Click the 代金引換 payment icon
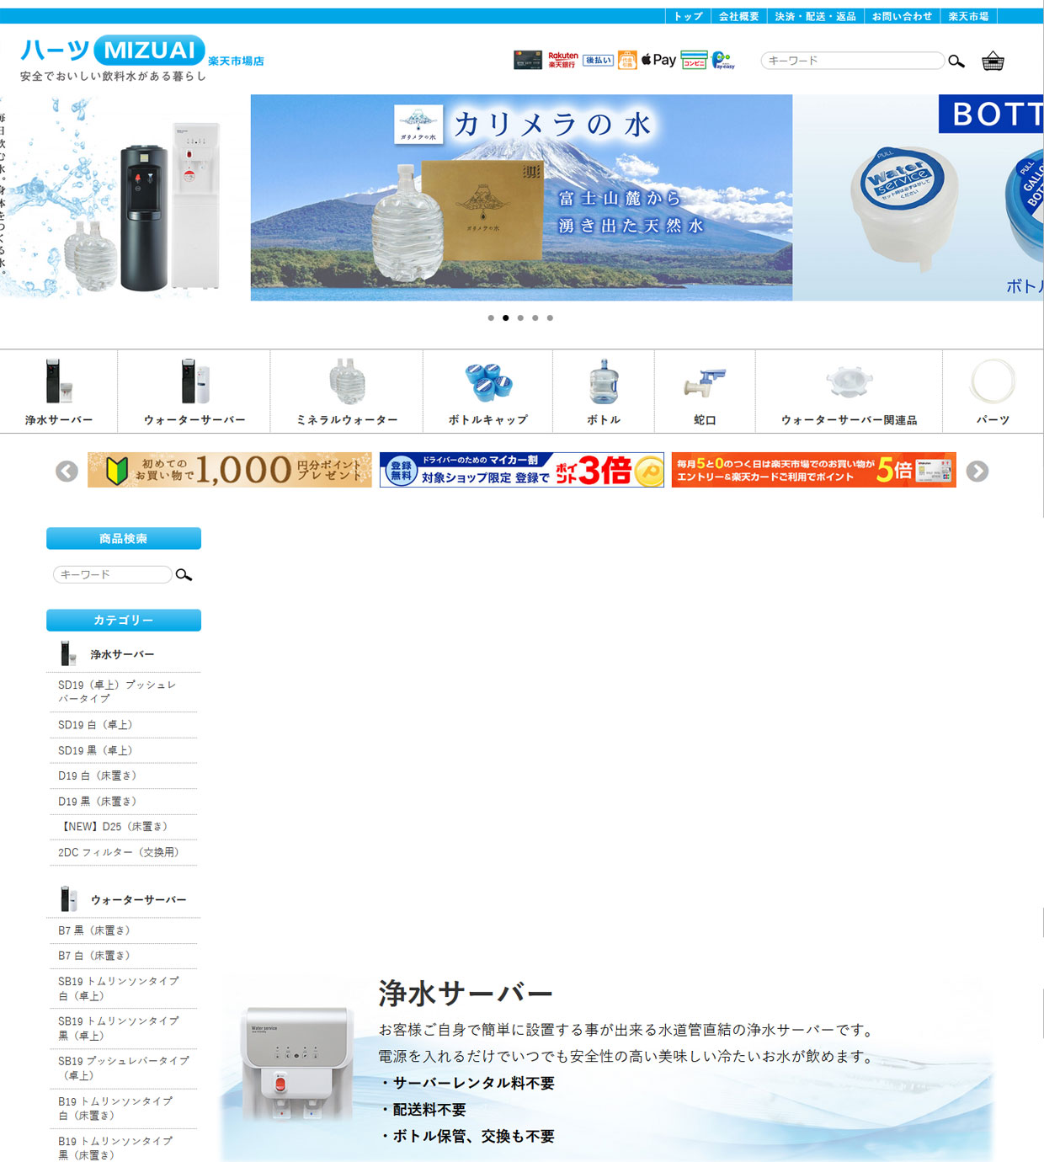Image resolution: width=1044 pixels, height=1162 pixels. click(x=627, y=60)
